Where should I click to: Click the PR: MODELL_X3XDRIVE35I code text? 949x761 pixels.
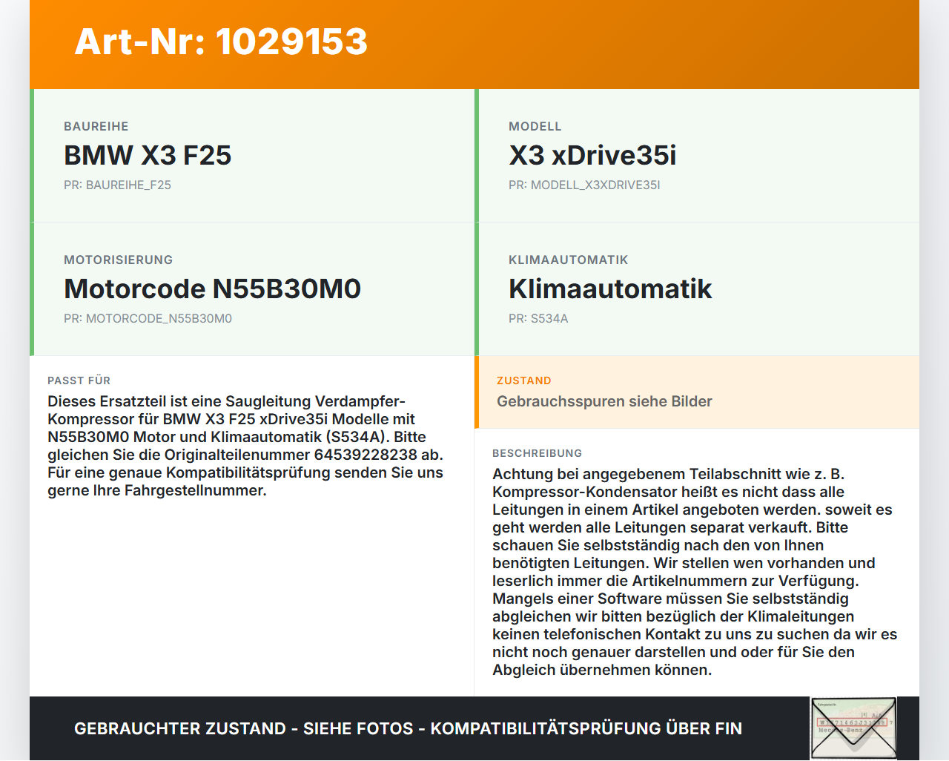584,185
